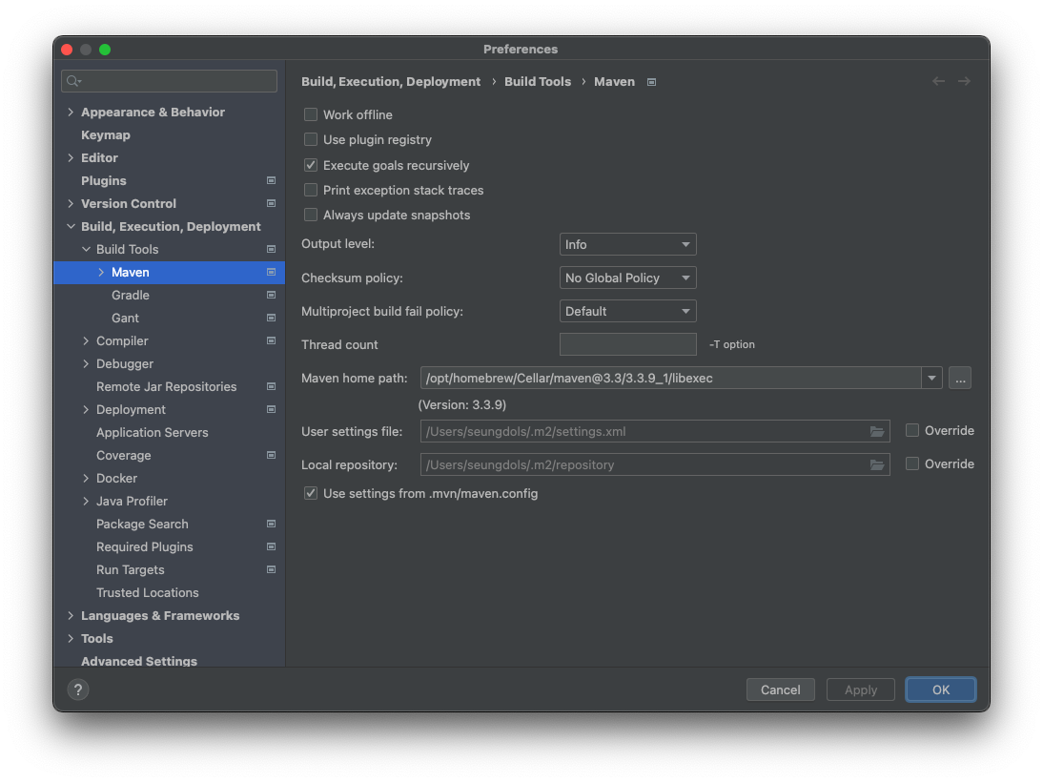Viewport: 1043px width, 782px height.
Task: Enable Use plugin registry checkbox
Action: (311, 140)
